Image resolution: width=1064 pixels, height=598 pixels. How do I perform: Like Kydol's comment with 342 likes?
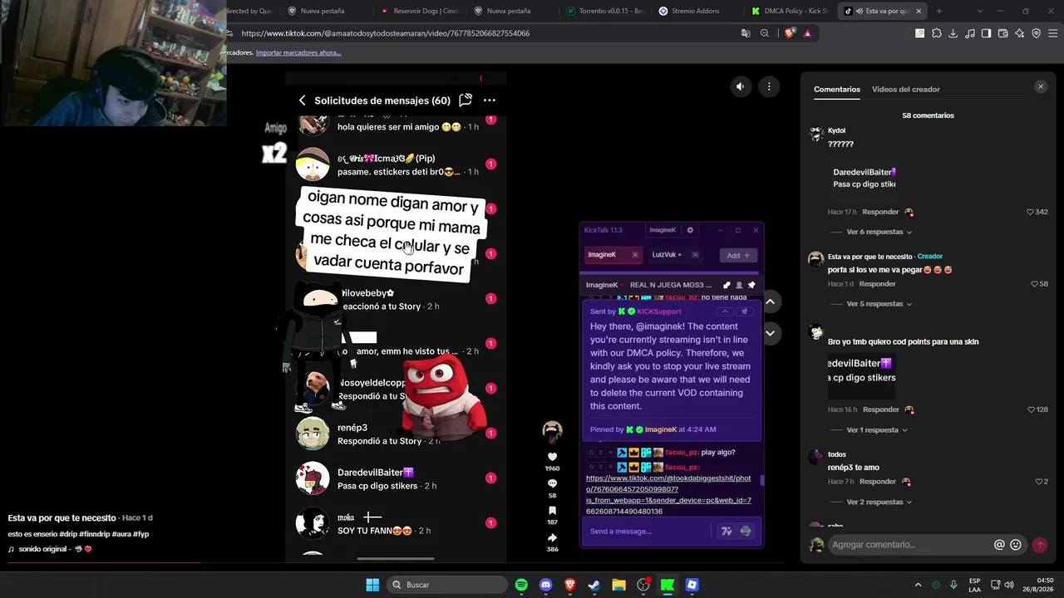[x=1030, y=212]
